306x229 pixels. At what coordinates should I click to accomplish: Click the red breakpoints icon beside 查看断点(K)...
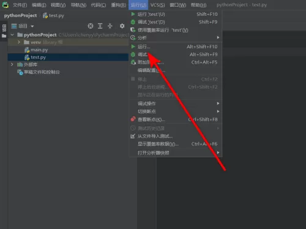click(133, 119)
